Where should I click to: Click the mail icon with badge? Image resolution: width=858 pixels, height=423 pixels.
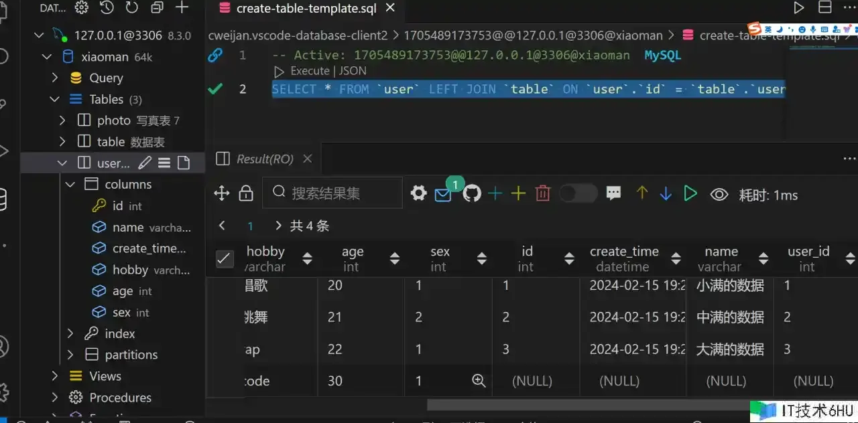(443, 195)
